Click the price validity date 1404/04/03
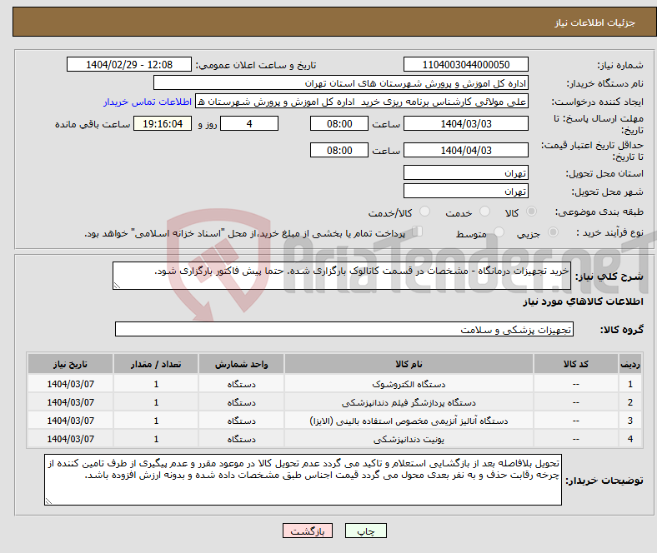Image resolution: width=657 pixels, height=553 pixels. tap(465, 150)
